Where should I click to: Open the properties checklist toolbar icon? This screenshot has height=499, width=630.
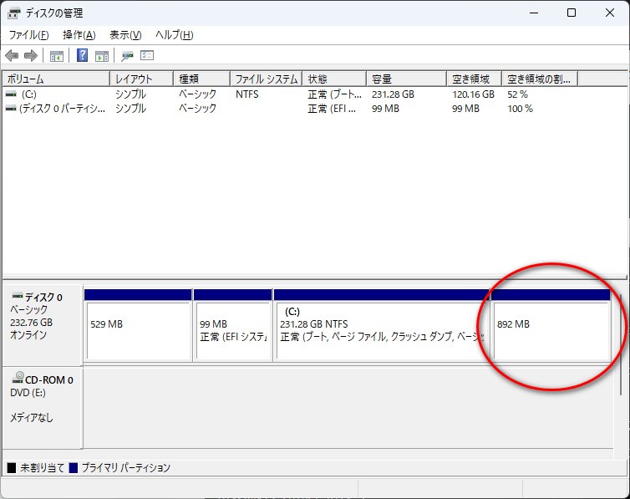coord(147,55)
